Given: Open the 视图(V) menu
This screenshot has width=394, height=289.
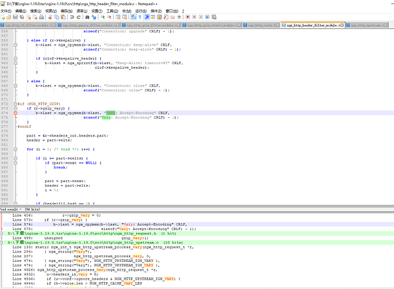Looking at the screenshot, I should click(x=51, y=11).
